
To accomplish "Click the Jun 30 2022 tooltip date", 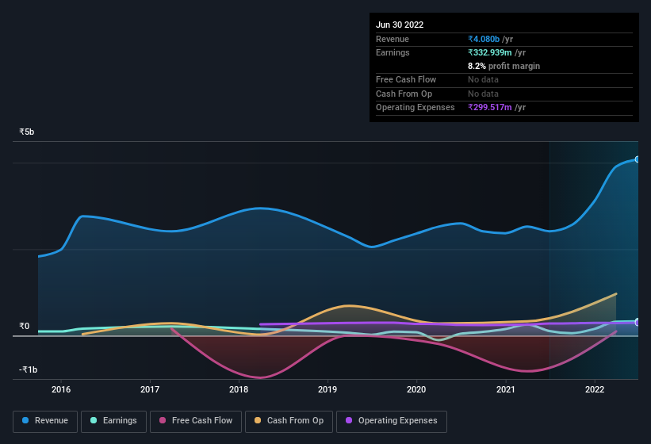I will [400, 25].
